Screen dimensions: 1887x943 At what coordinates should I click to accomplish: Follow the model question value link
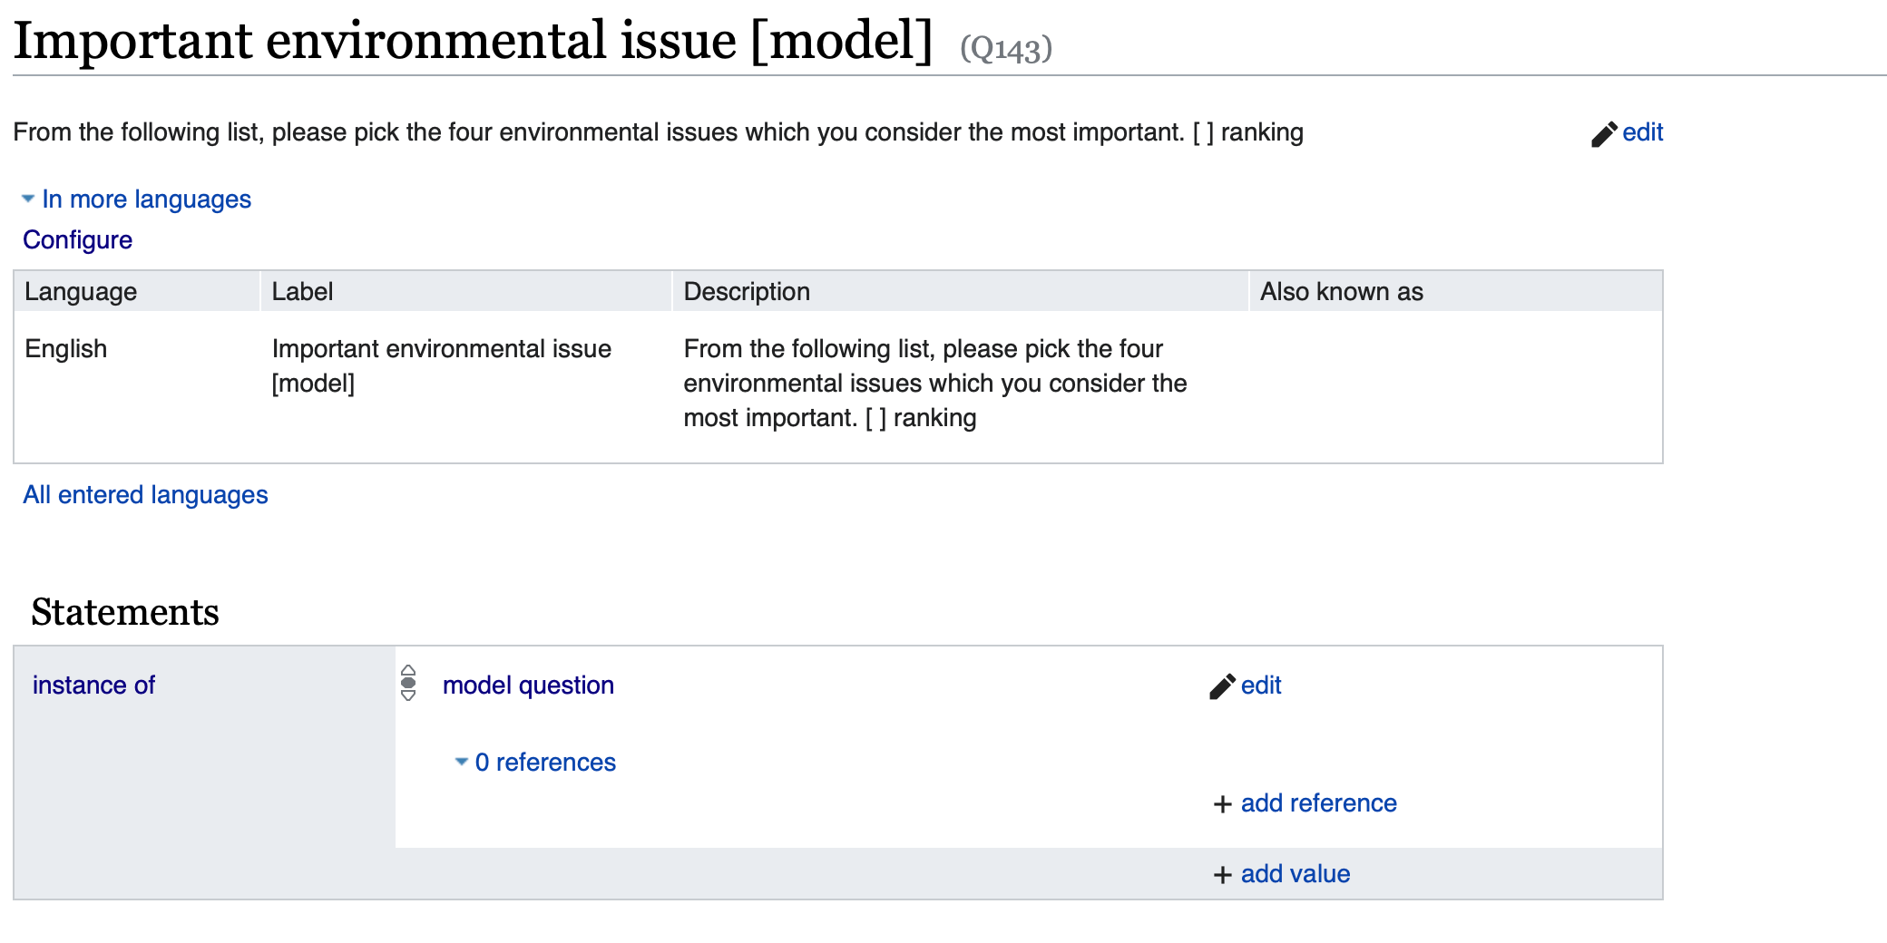point(528,685)
